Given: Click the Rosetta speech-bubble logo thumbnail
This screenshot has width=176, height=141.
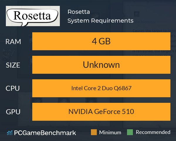Looking at the screenshot, I should click(x=33, y=16).
